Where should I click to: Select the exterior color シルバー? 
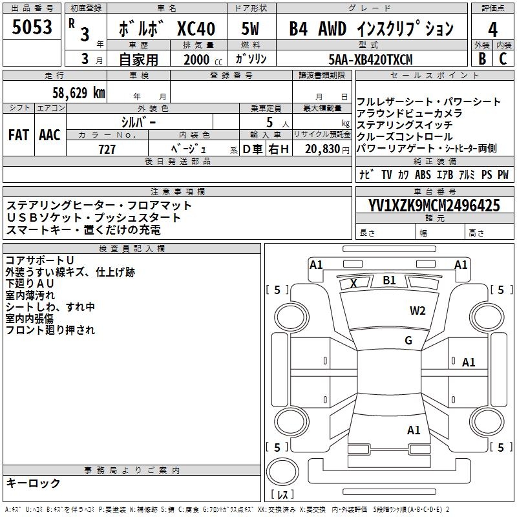point(138,122)
